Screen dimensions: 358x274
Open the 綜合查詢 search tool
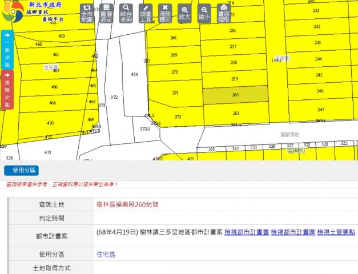(126, 14)
